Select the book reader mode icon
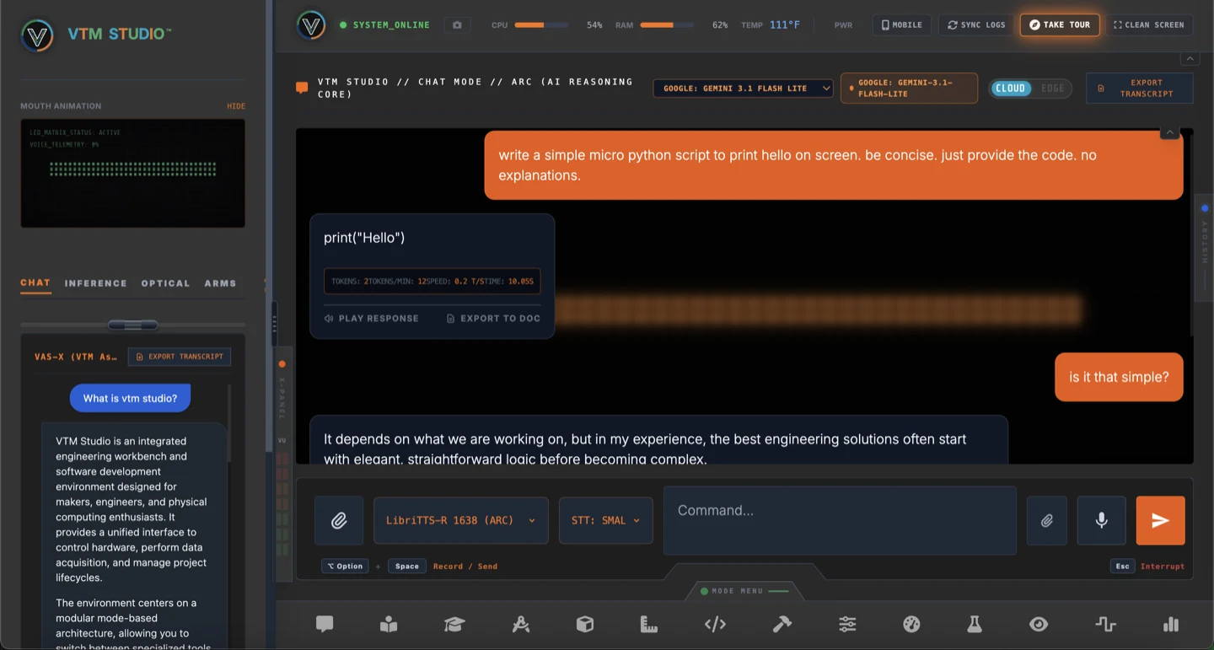Screen dimensions: 1214x650 tap(388, 624)
